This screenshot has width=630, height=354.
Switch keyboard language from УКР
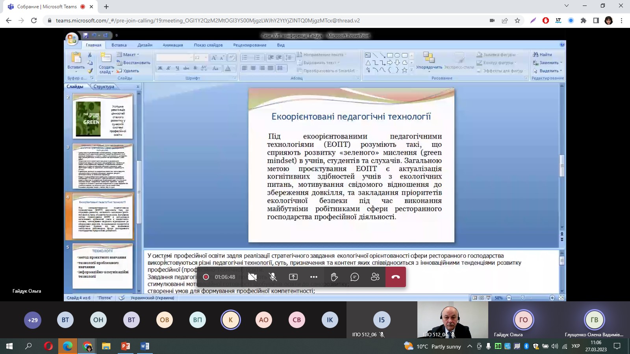click(x=576, y=346)
